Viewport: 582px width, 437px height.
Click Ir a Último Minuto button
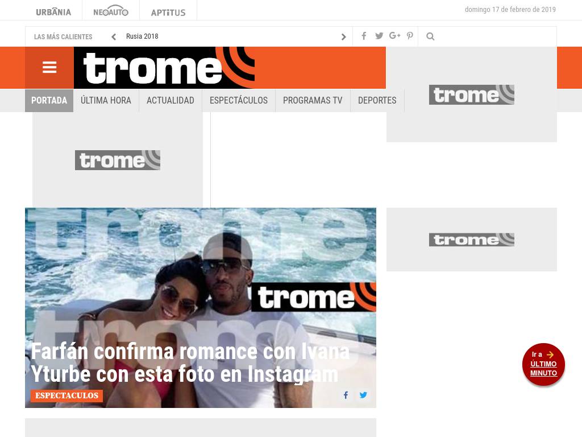tap(543, 364)
